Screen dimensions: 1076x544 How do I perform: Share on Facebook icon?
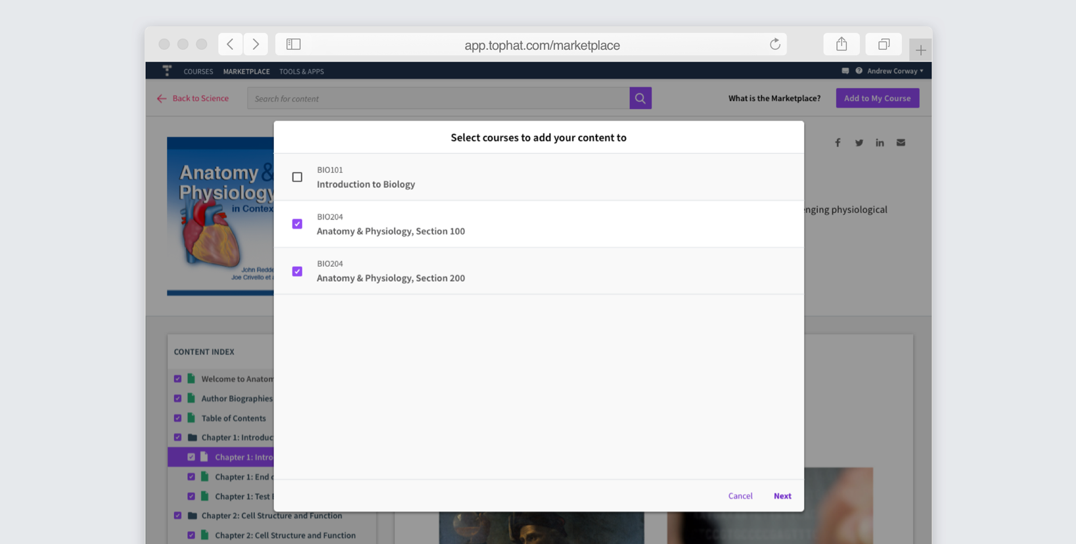838,143
